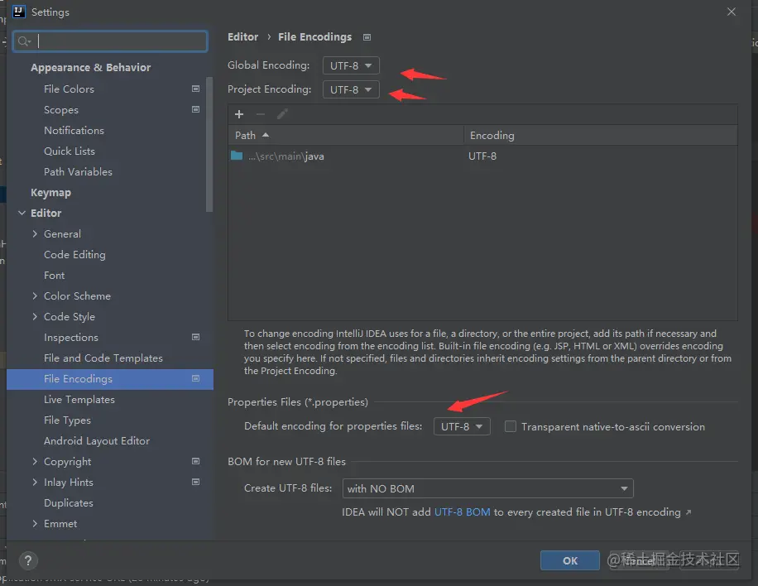Click the project icon next to Inspections
Screen dimensions: 758x586
[x=196, y=337]
